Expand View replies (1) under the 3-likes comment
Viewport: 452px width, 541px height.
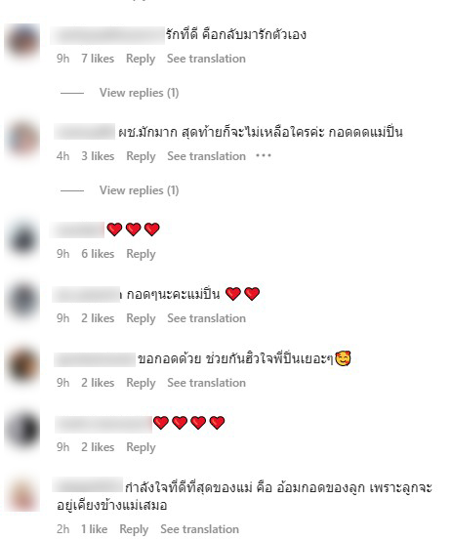139,190
